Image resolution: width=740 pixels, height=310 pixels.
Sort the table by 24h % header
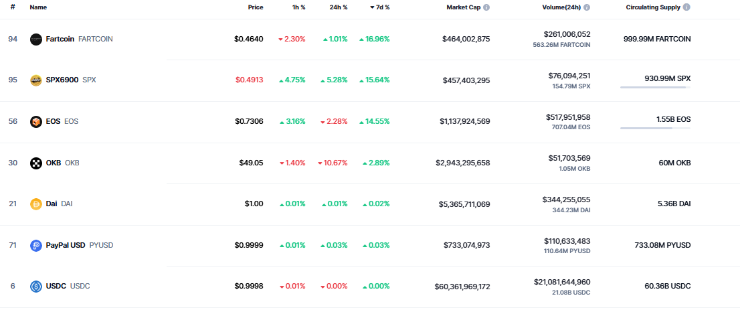pyautogui.click(x=337, y=7)
